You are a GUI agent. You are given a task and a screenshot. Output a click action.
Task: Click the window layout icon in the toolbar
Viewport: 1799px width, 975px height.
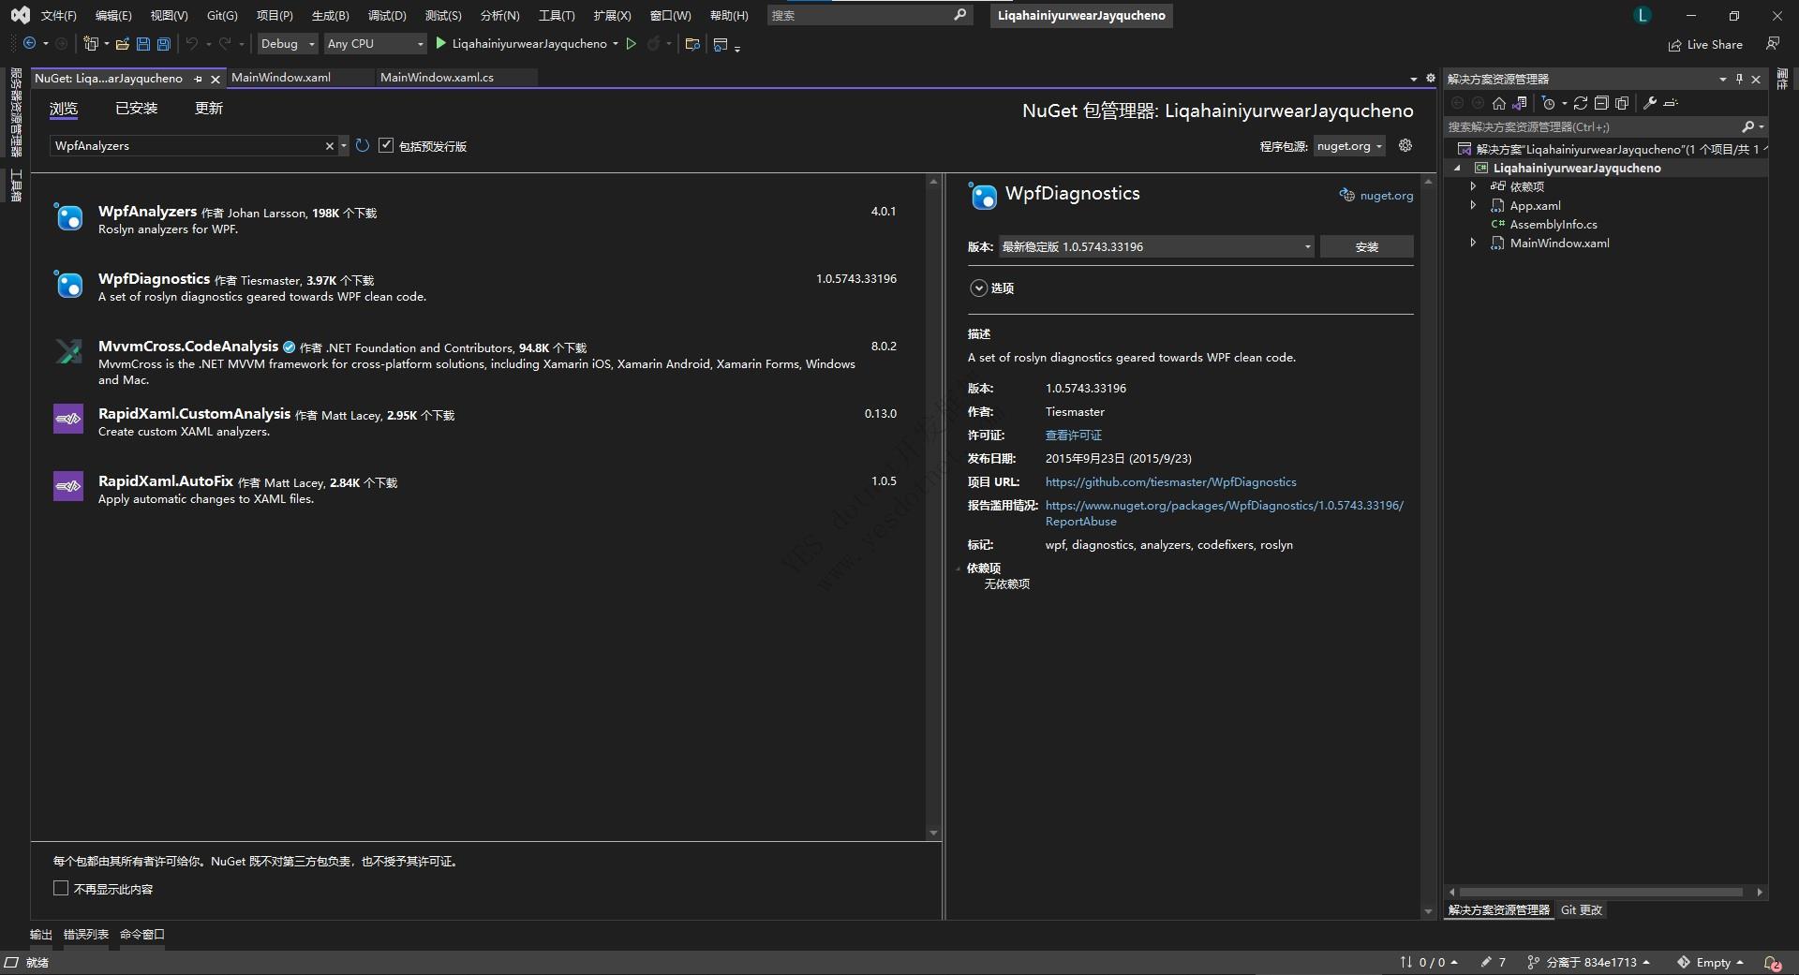click(721, 44)
